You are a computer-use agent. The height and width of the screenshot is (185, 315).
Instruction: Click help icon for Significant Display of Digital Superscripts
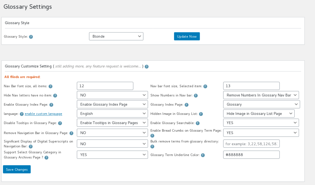point(30,147)
